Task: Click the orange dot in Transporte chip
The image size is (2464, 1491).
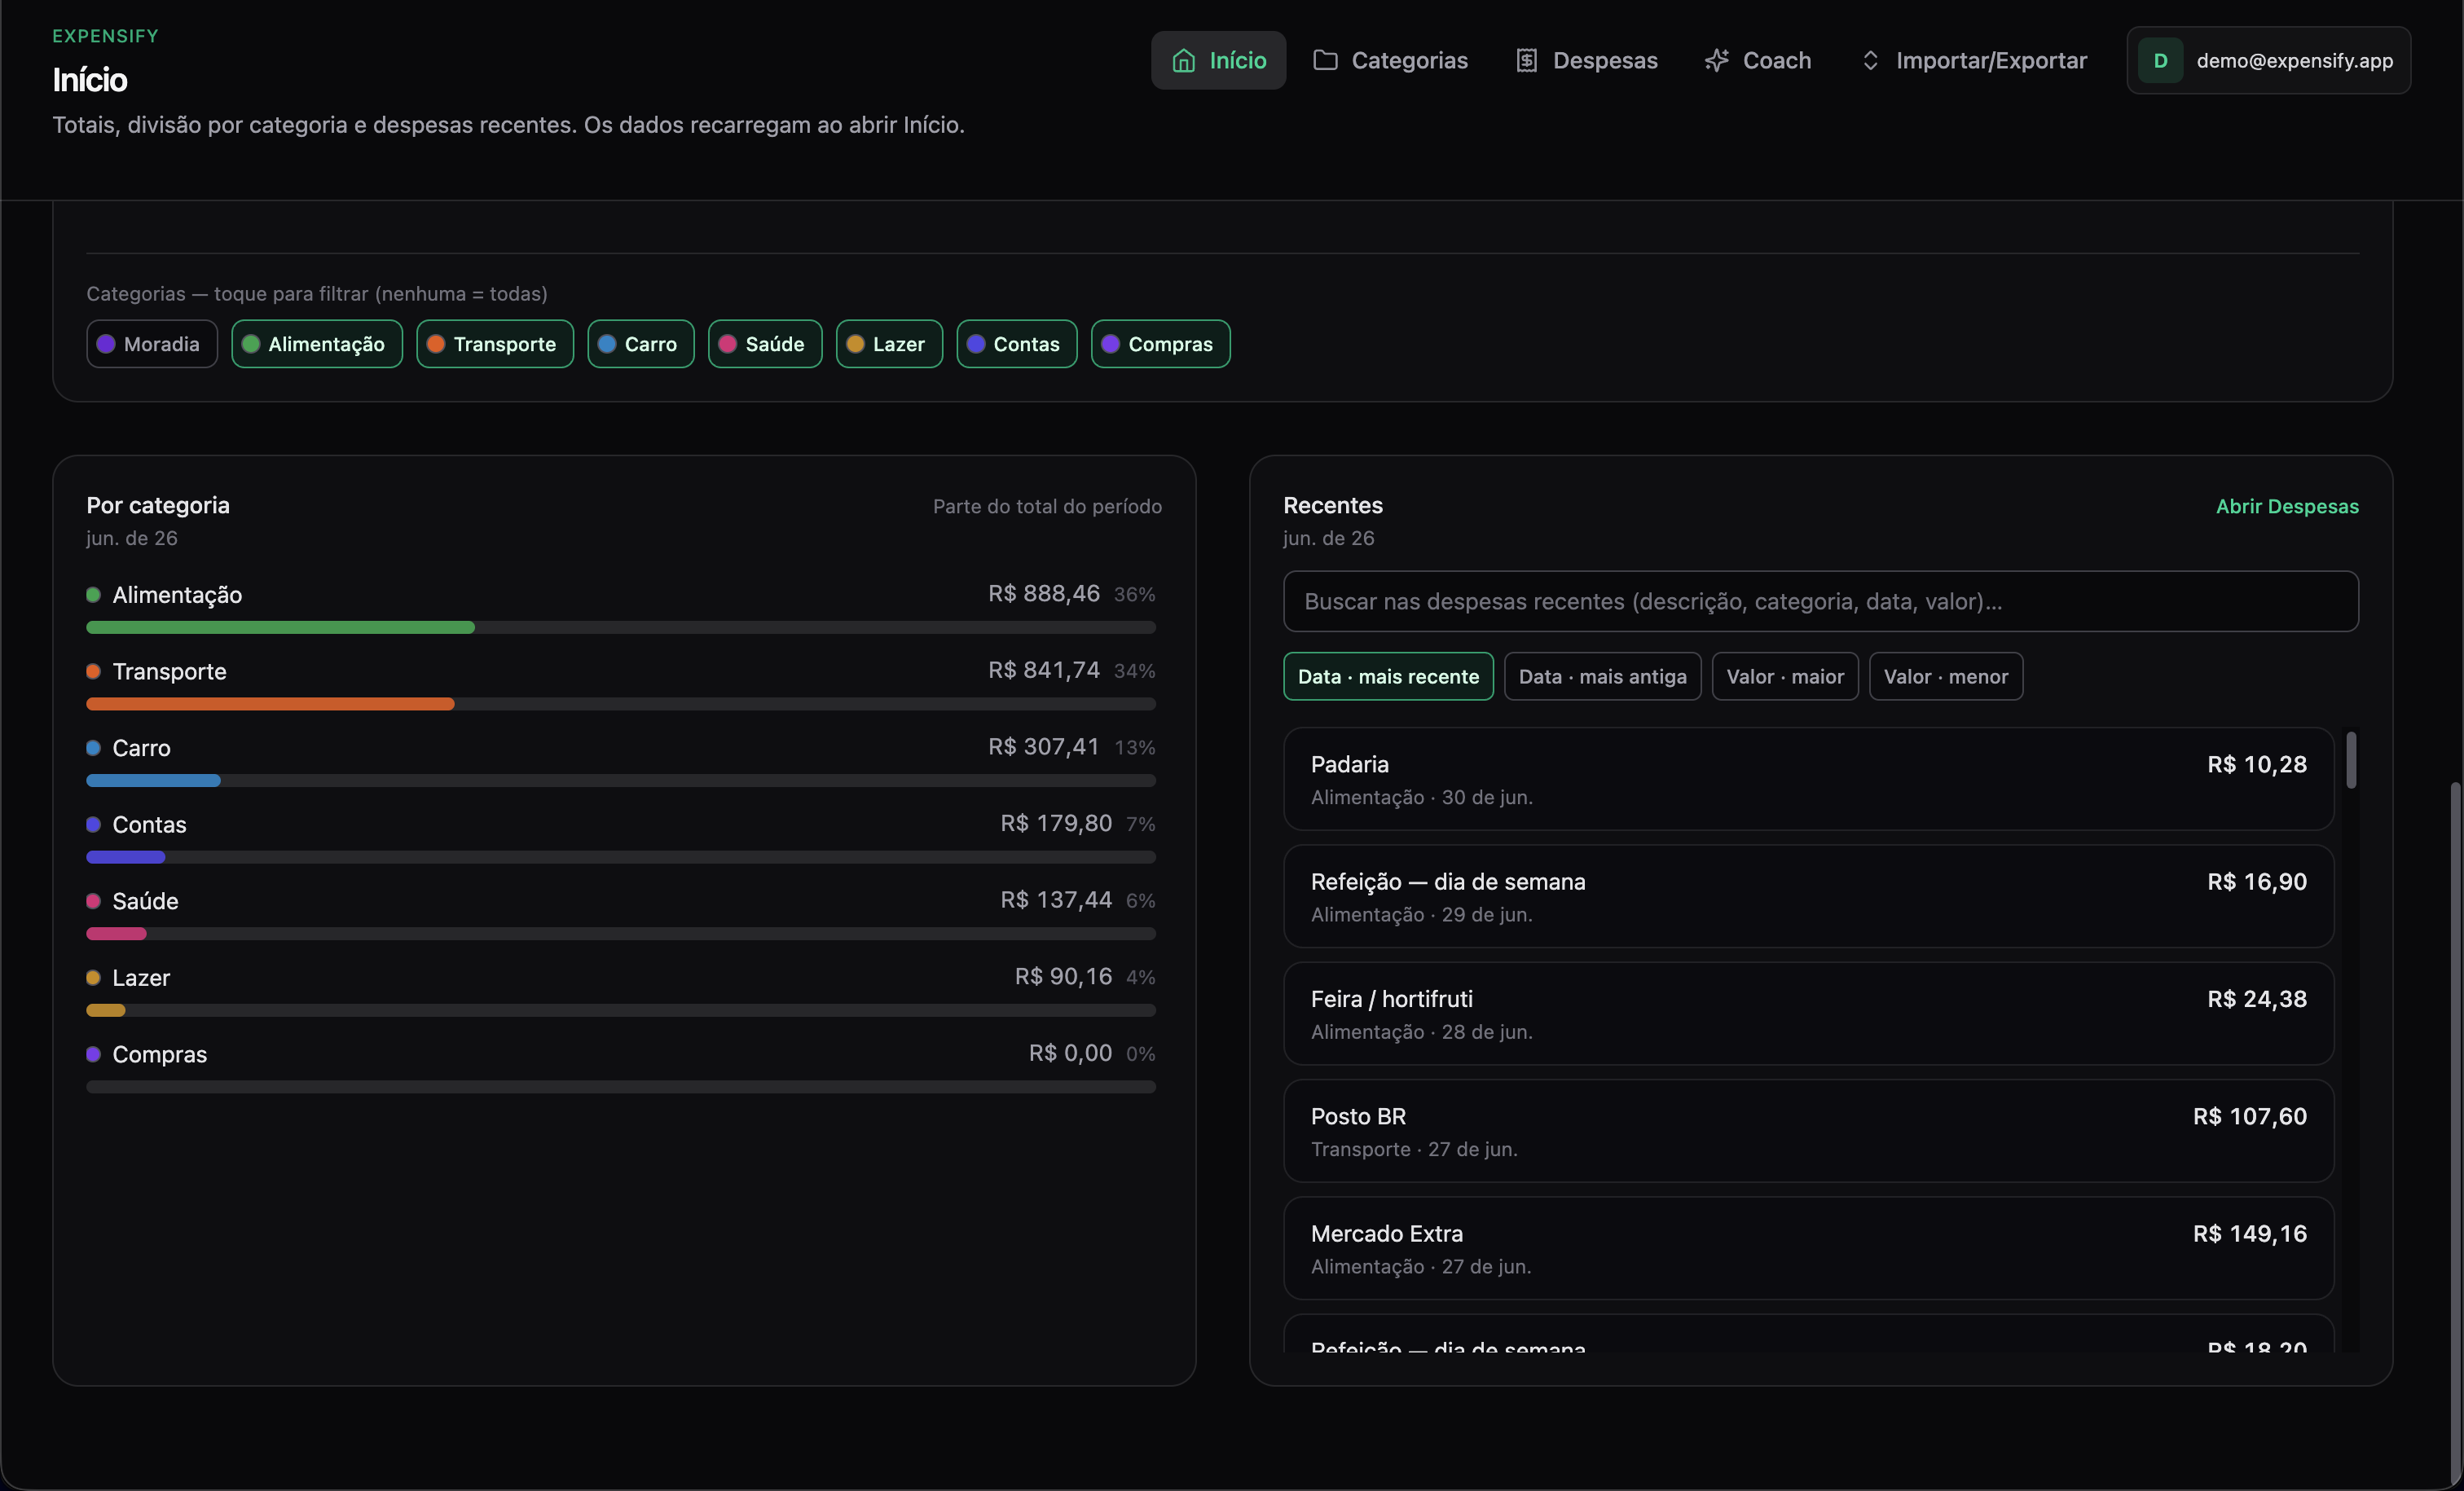Action: tap(436, 344)
